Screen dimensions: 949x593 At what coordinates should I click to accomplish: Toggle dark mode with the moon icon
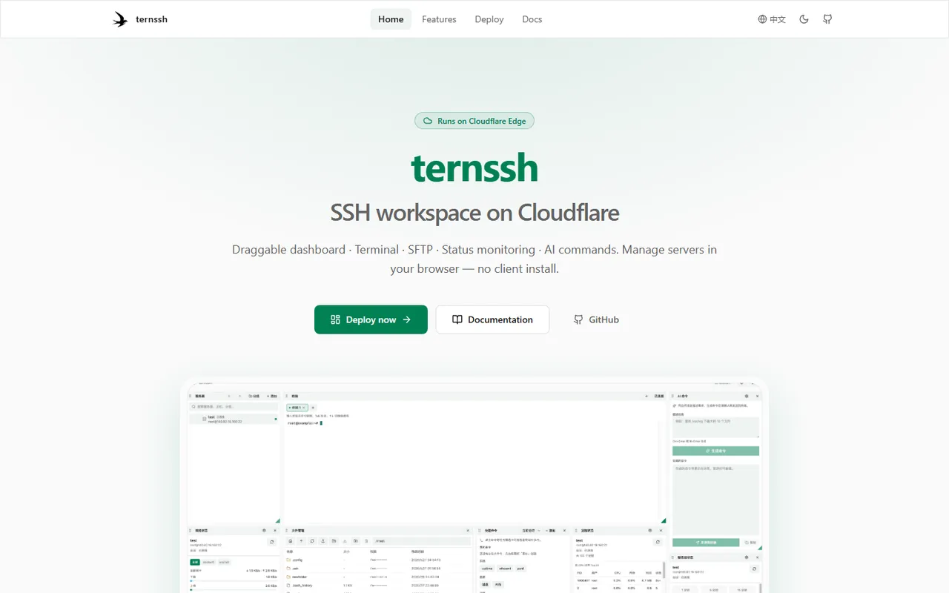pyautogui.click(x=804, y=19)
